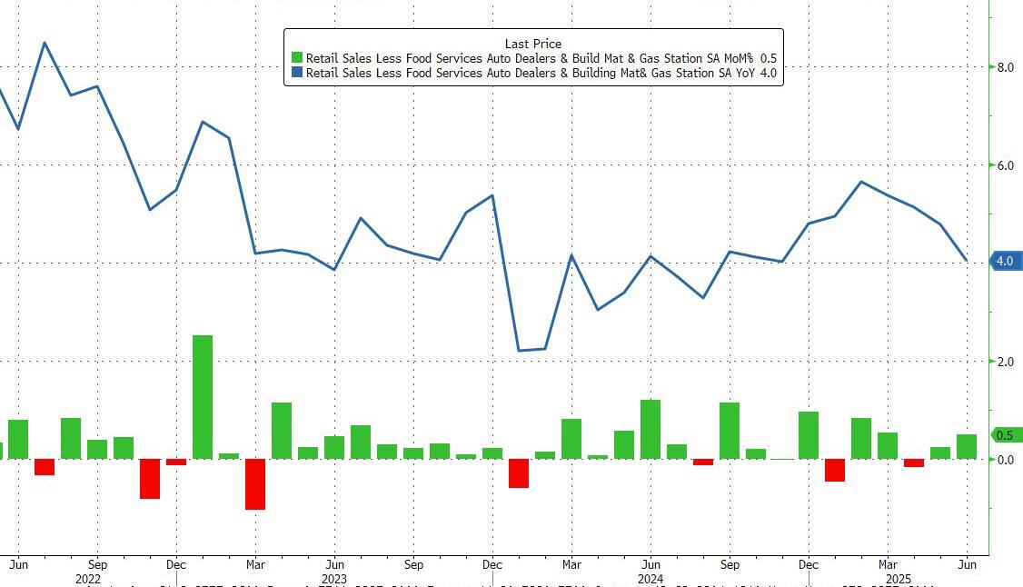Click the 2.0 y-axis label
1023x587 pixels.
point(1006,362)
